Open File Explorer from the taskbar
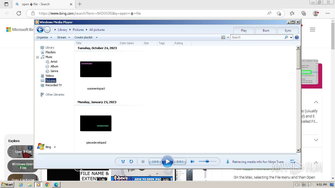 coord(30,185)
